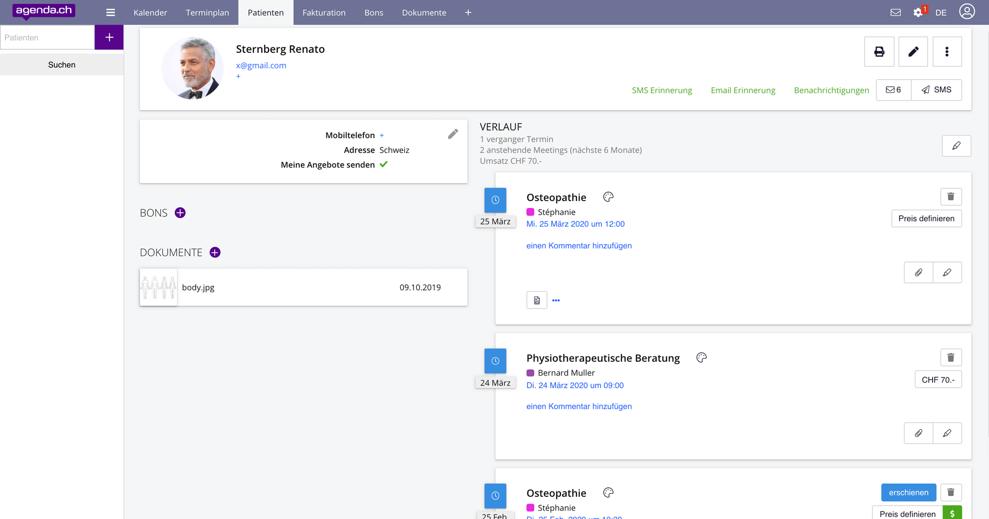989x519 pixels.
Task: Click the settings gear with notification badge
Action: [x=918, y=12]
